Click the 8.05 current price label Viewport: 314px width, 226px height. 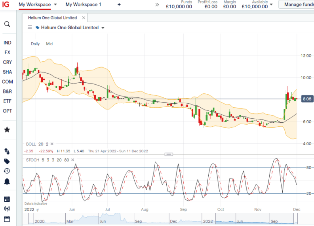click(x=307, y=99)
